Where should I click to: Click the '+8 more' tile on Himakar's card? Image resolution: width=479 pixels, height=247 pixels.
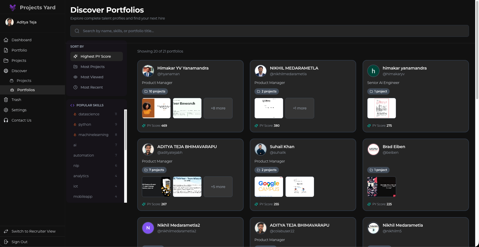coord(218,108)
